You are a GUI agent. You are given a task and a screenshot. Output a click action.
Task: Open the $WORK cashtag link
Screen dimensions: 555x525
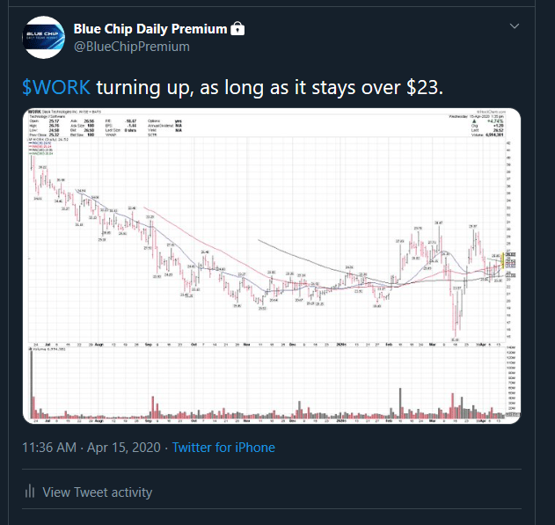coord(56,87)
